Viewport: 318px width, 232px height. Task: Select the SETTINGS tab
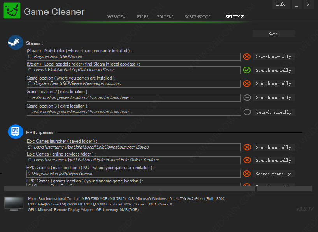pos(235,17)
